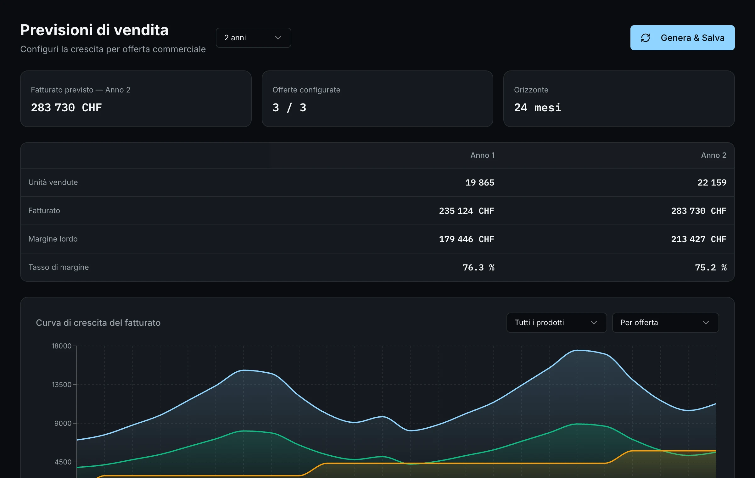Expand the Per offerta dropdown

tap(665, 323)
